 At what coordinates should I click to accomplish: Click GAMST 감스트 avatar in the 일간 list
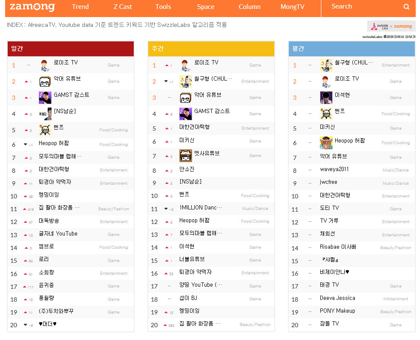[x=45, y=98]
